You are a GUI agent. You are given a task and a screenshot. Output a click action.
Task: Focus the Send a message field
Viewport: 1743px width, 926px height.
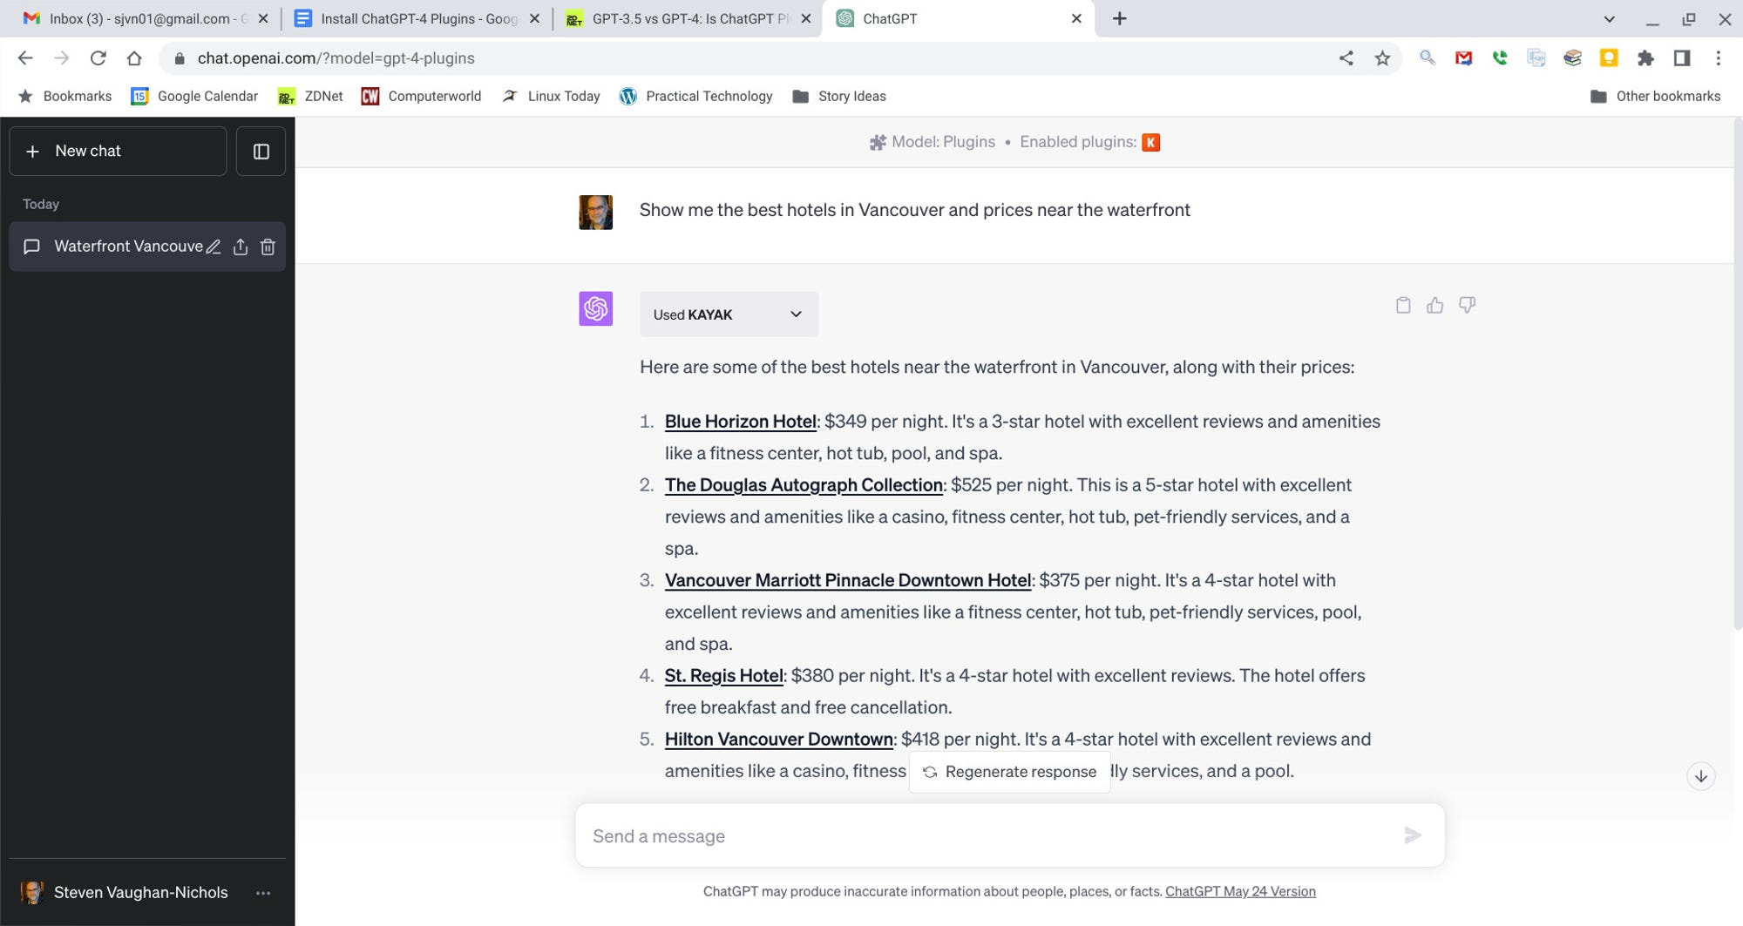tap(985, 836)
